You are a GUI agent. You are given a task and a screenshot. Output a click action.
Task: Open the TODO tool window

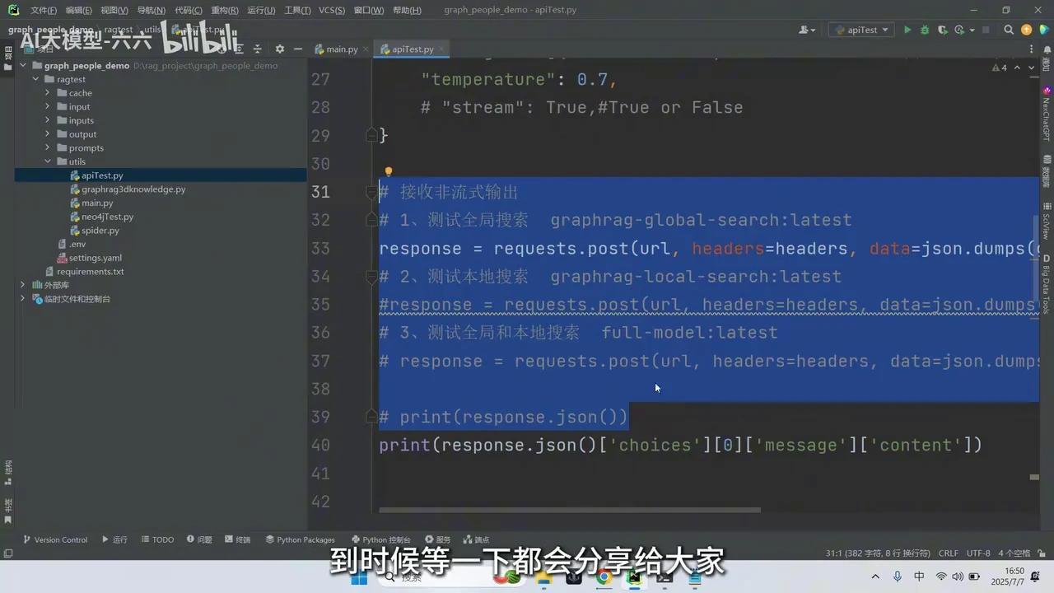pyautogui.click(x=157, y=539)
